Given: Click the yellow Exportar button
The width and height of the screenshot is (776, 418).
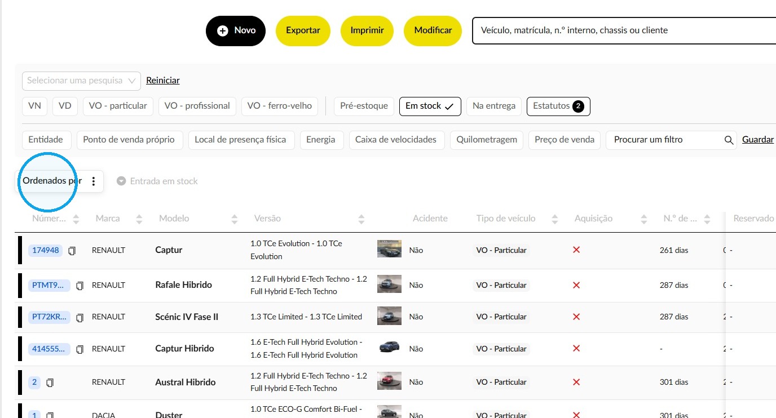Looking at the screenshot, I should click(303, 31).
